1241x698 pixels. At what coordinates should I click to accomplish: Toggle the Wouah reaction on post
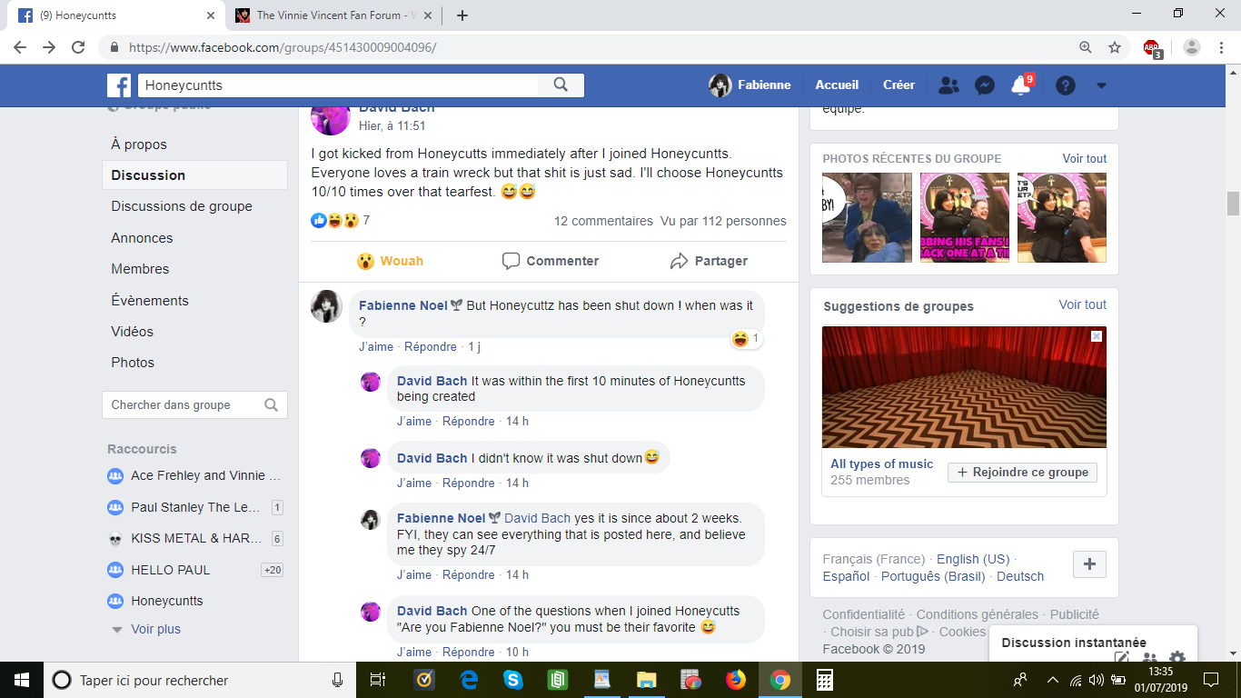pos(391,261)
